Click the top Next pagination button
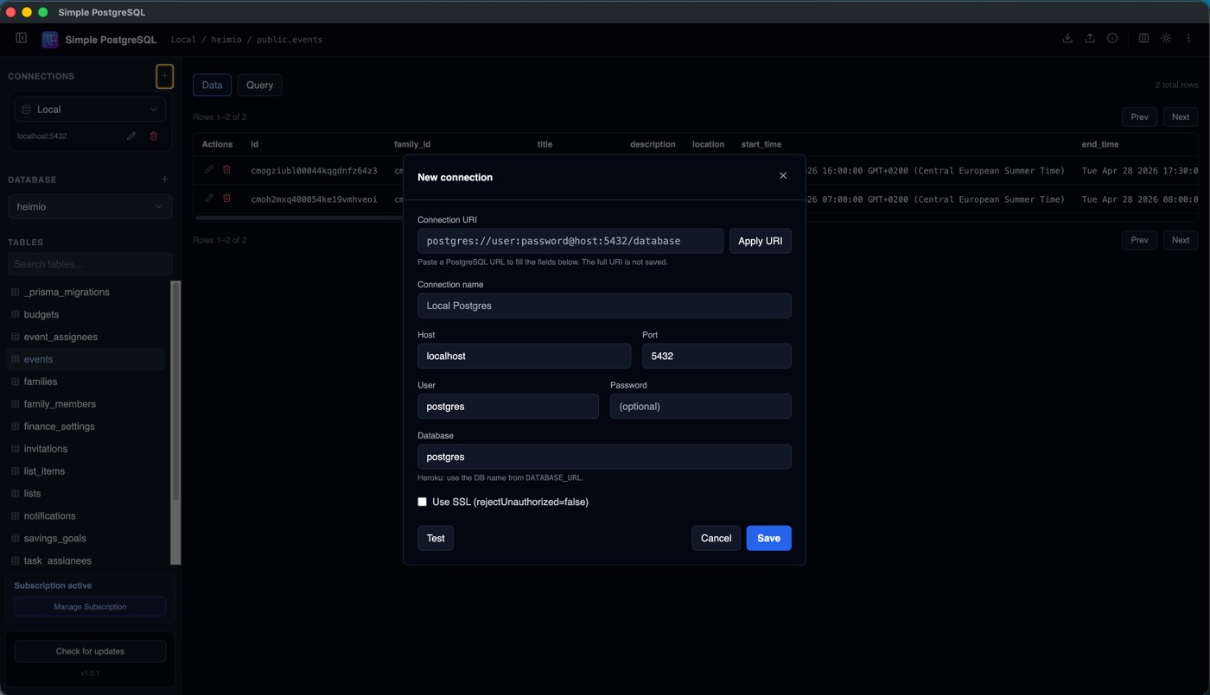1210x695 pixels. (1181, 117)
